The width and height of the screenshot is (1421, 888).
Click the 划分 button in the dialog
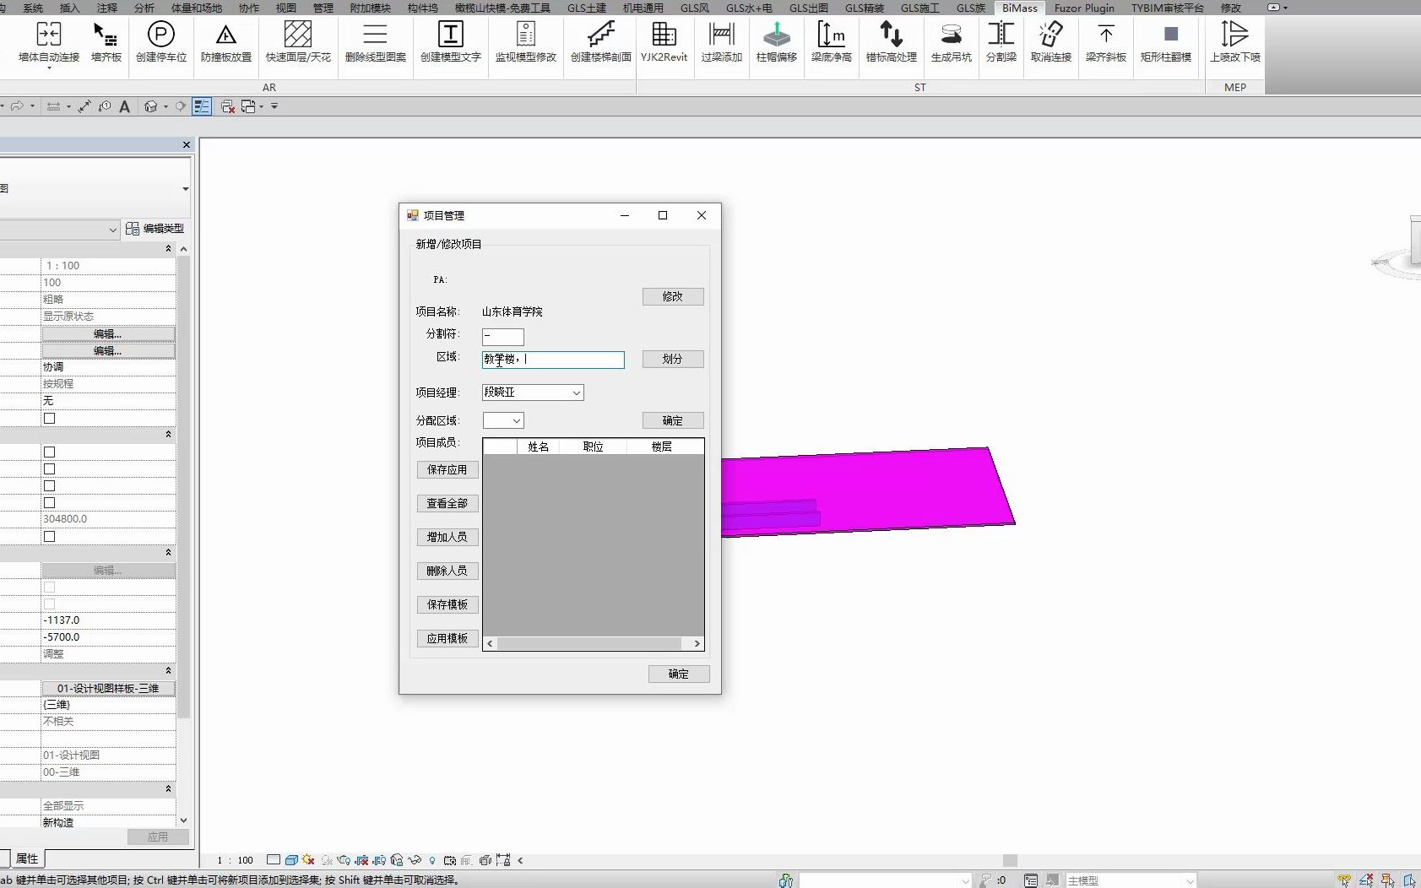[672, 359]
